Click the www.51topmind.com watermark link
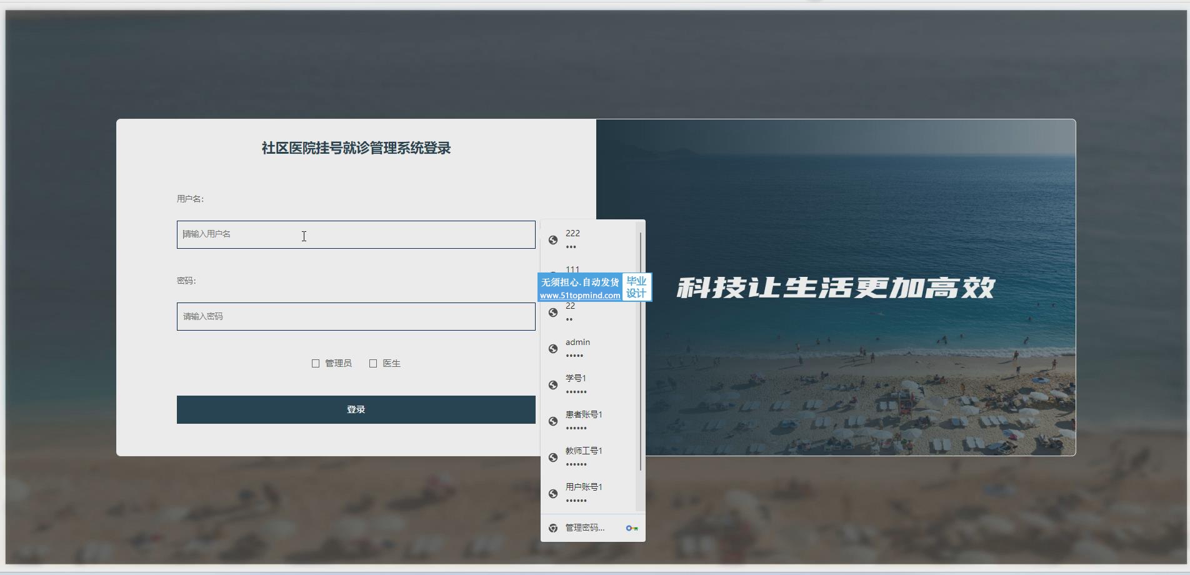This screenshot has width=1190, height=575. click(x=580, y=296)
